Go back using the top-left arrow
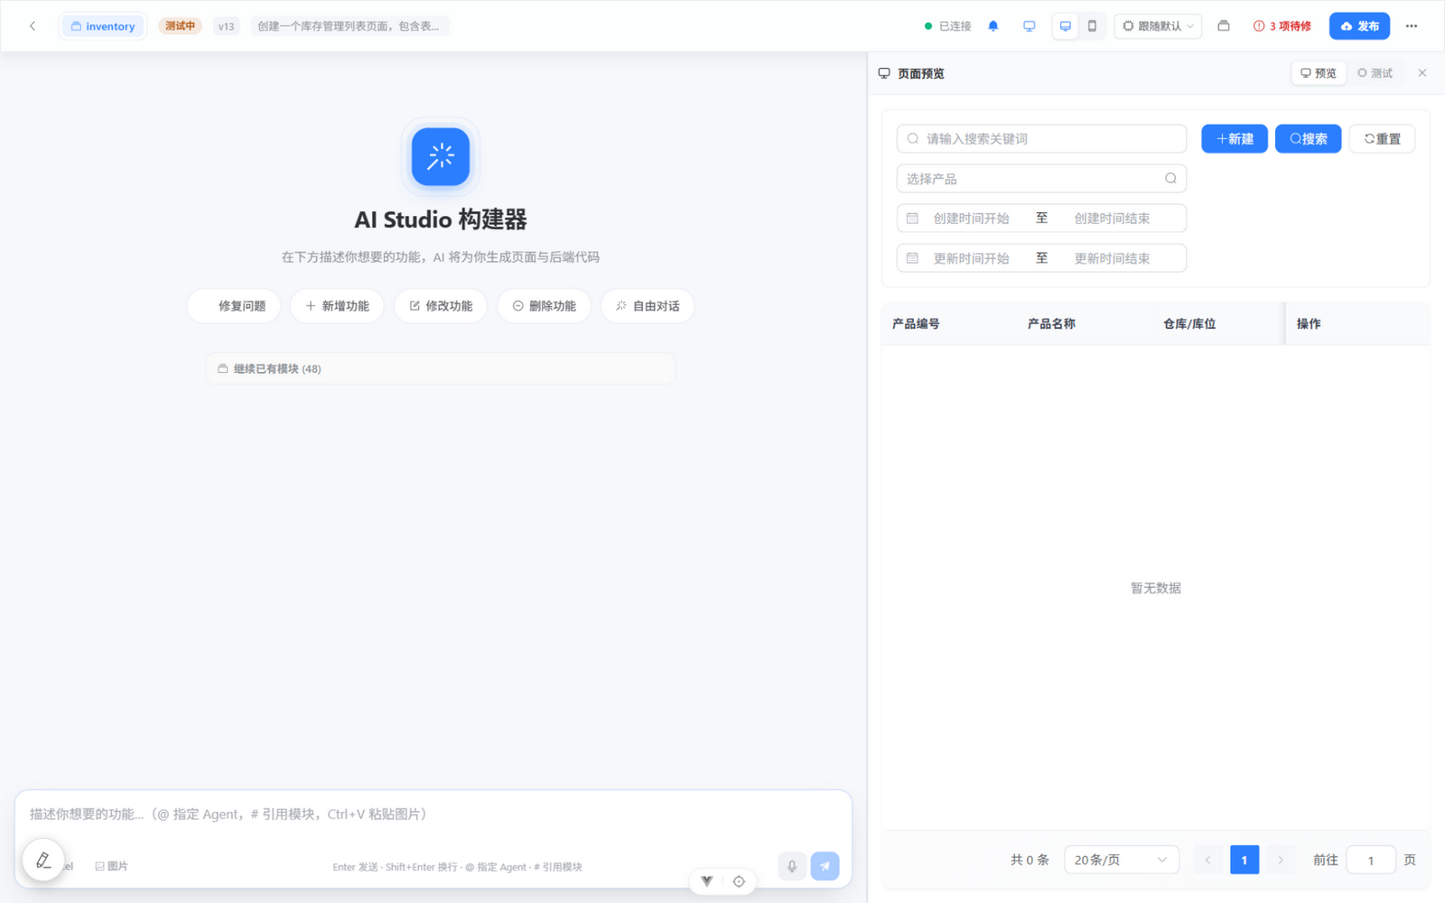1445x903 pixels. point(33,26)
